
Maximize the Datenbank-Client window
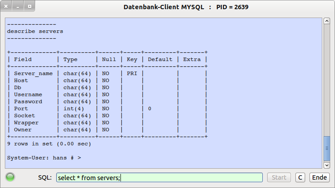pos(29,7)
